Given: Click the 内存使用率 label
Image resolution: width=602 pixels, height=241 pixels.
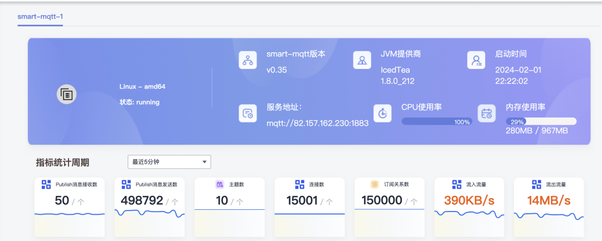Looking at the screenshot, I should point(526,107).
